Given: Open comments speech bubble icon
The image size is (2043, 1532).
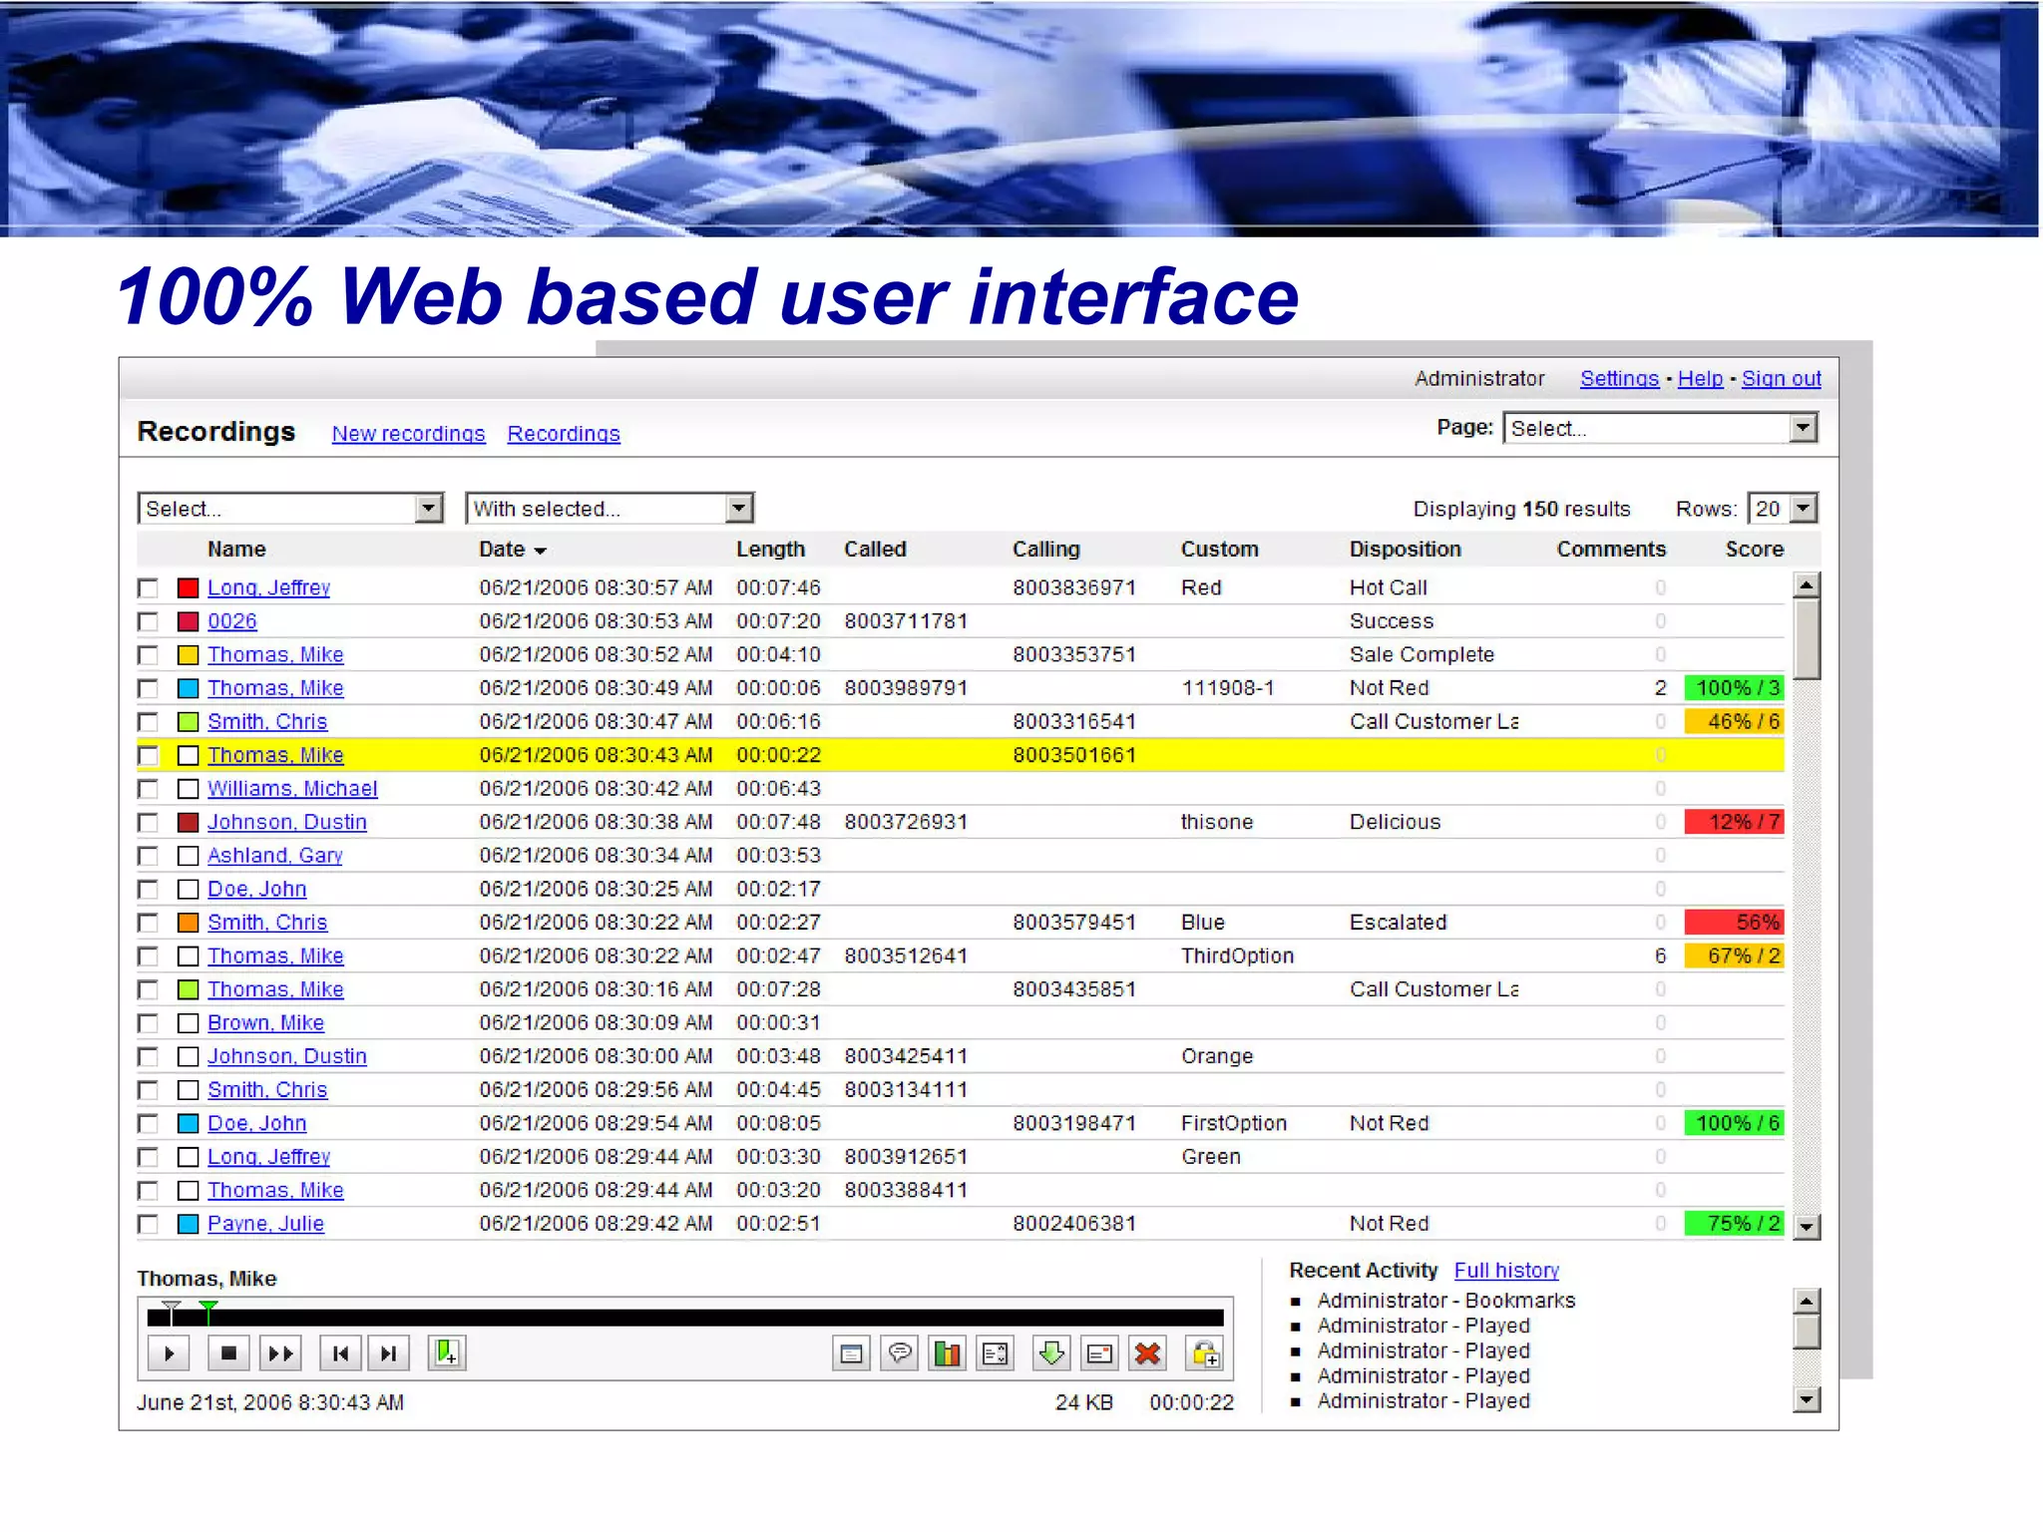Looking at the screenshot, I should click(900, 1353).
